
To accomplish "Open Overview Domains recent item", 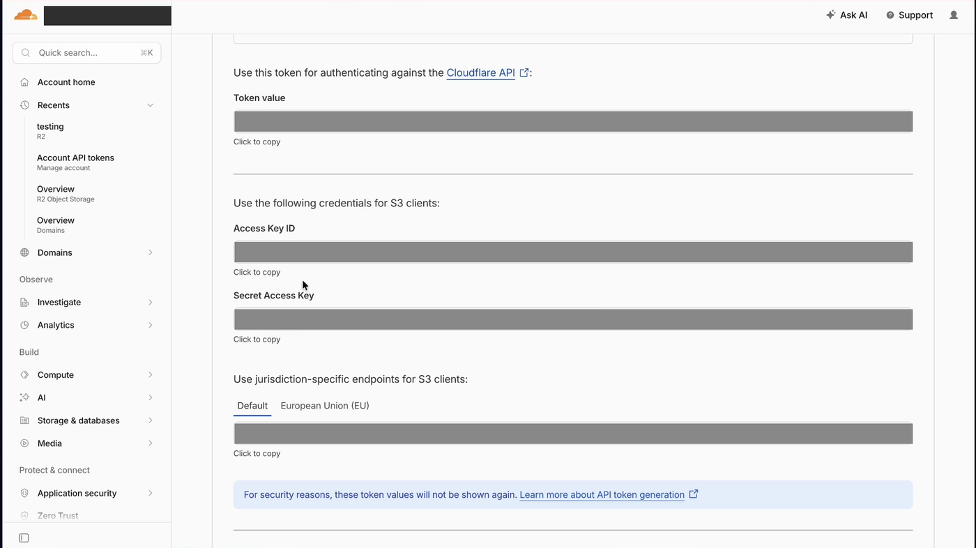I will point(56,224).
